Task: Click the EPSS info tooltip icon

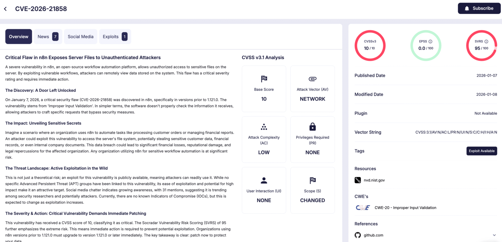Action: pos(431,41)
